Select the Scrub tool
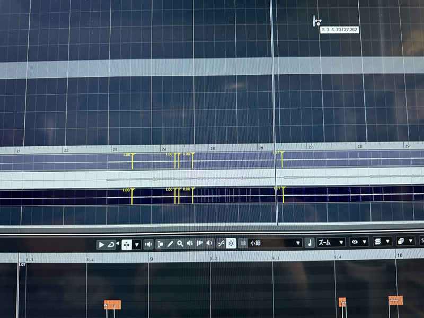The width and height of the screenshot is (424, 318). click(x=200, y=243)
